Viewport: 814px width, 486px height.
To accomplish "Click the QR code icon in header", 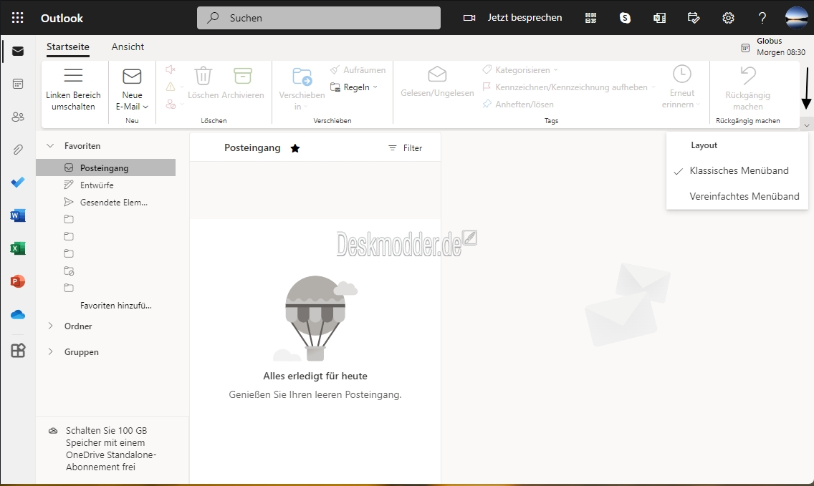I will click(x=590, y=18).
